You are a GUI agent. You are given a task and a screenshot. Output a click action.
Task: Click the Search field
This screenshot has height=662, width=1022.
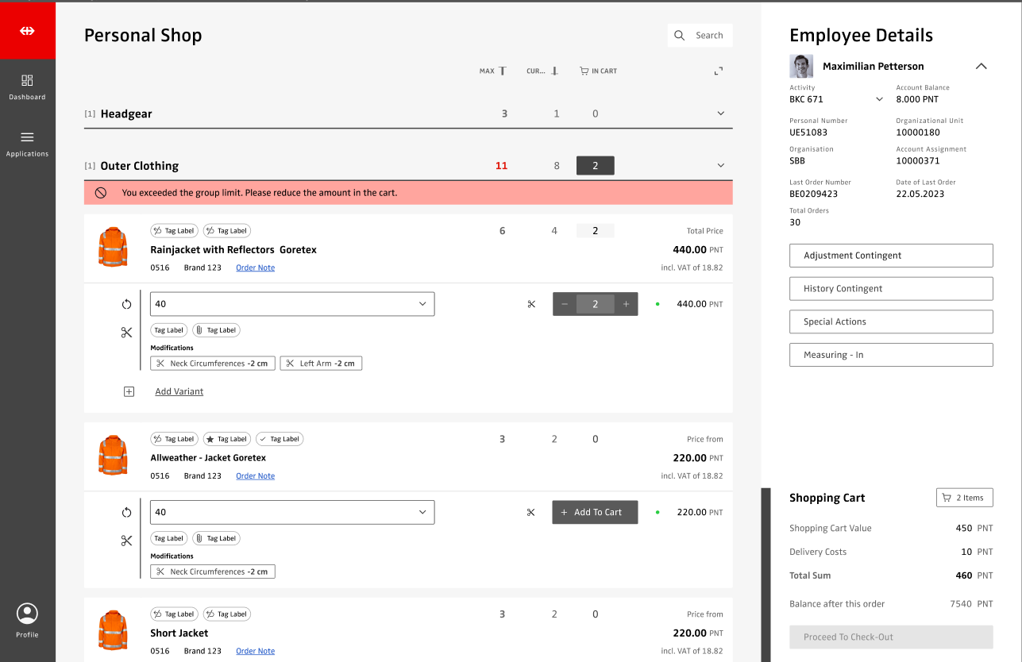coord(700,36)
